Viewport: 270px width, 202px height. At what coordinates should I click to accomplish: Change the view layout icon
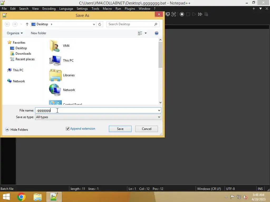click(x=140, y=33)
